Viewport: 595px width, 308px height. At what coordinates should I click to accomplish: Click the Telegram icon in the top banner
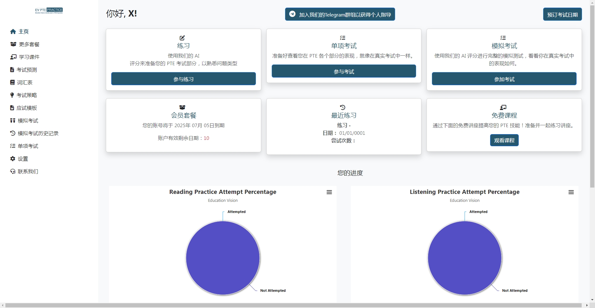[292, 14]
